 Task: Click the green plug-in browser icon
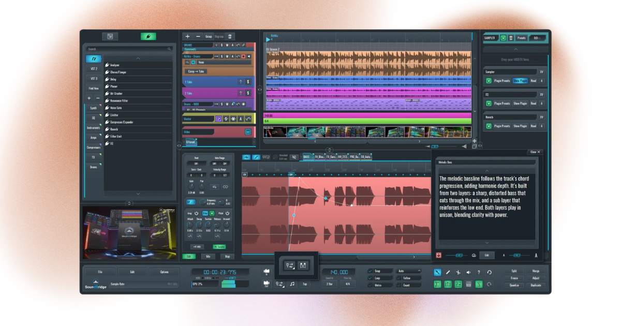point(148,36)
